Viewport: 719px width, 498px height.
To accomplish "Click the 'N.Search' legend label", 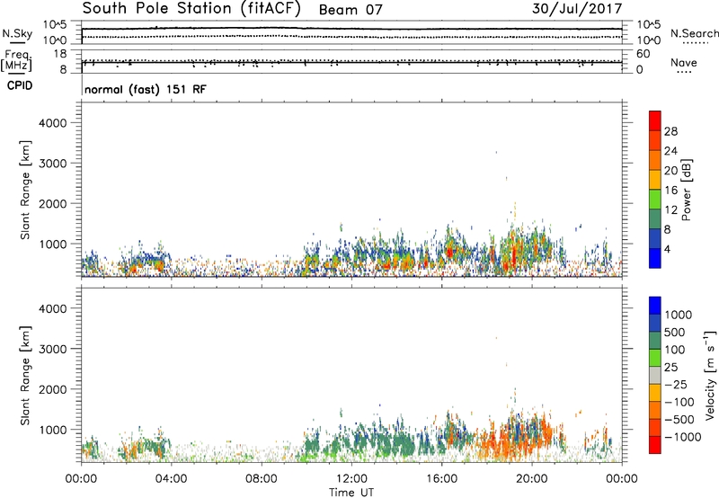I will [695, 33].
